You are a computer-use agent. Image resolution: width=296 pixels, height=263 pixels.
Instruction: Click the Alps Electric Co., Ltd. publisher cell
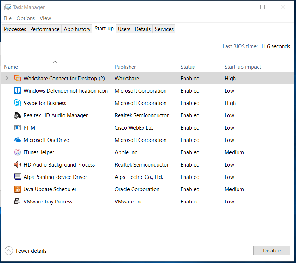139,177
